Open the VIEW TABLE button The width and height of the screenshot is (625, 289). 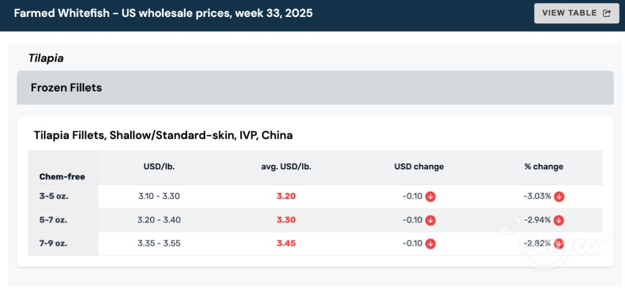coord(576,13)
